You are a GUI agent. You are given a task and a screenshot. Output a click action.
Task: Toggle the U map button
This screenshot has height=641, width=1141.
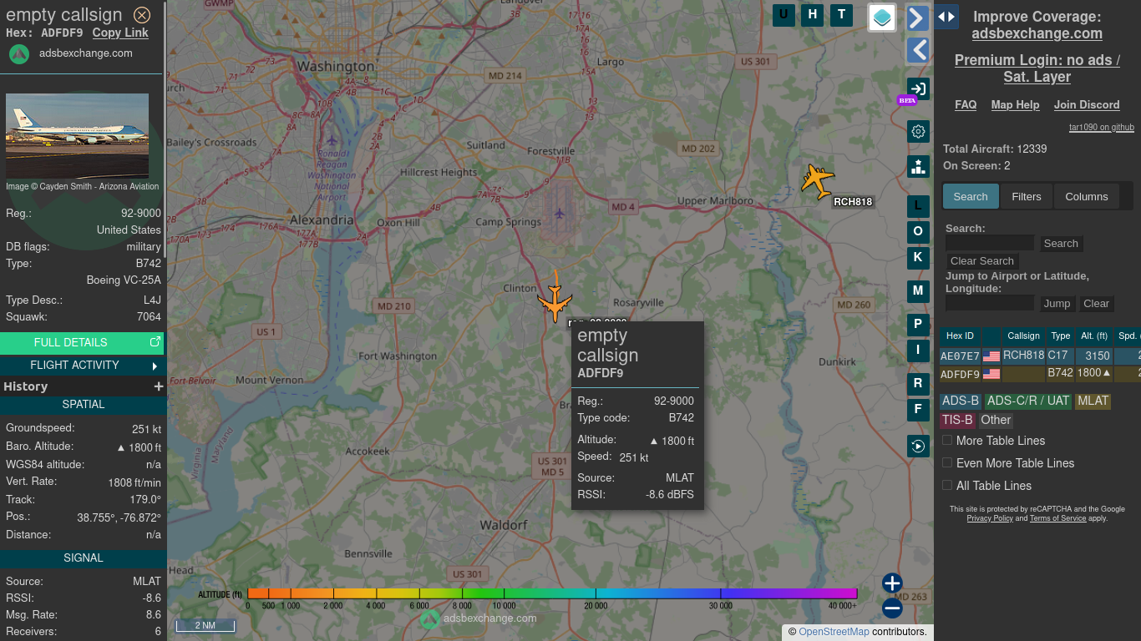coord(783,14)
